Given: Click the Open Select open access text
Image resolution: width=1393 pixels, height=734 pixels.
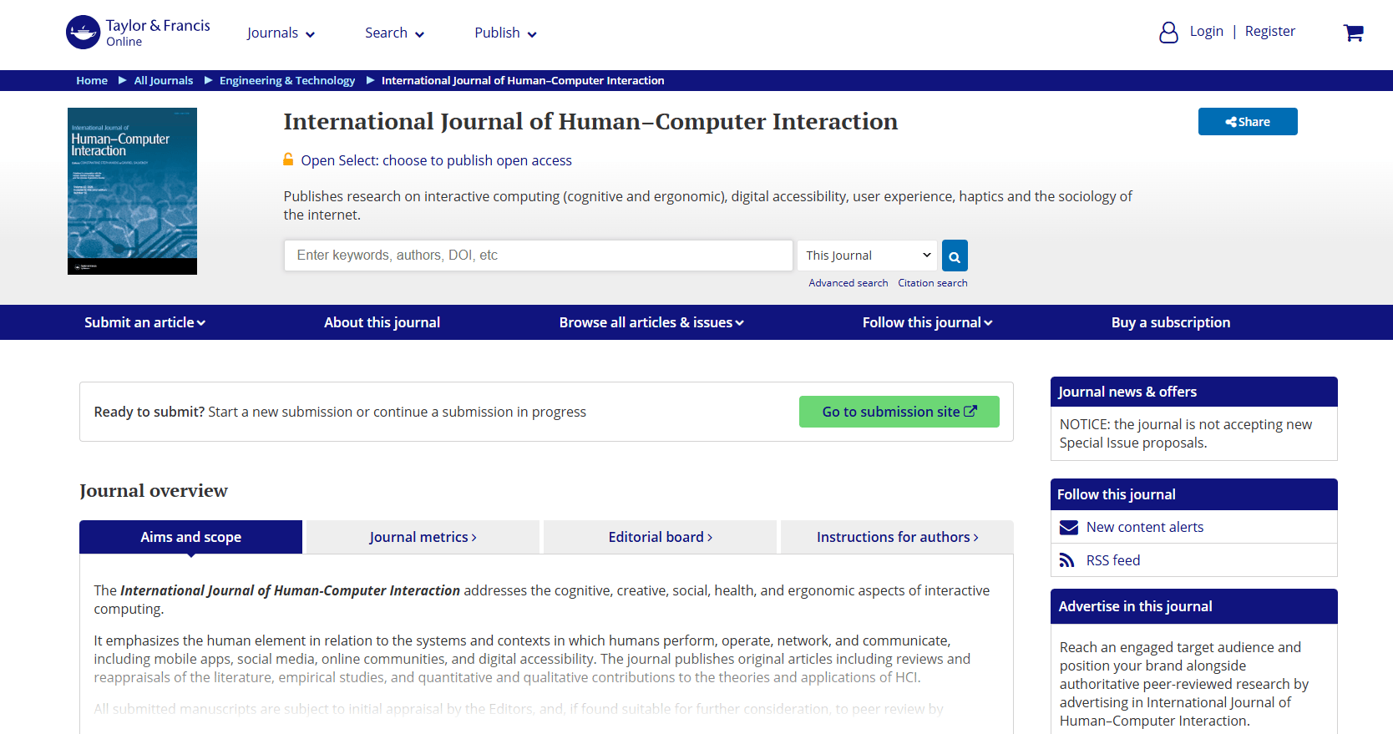Looking at the screenshot, I should pos(436,160).
